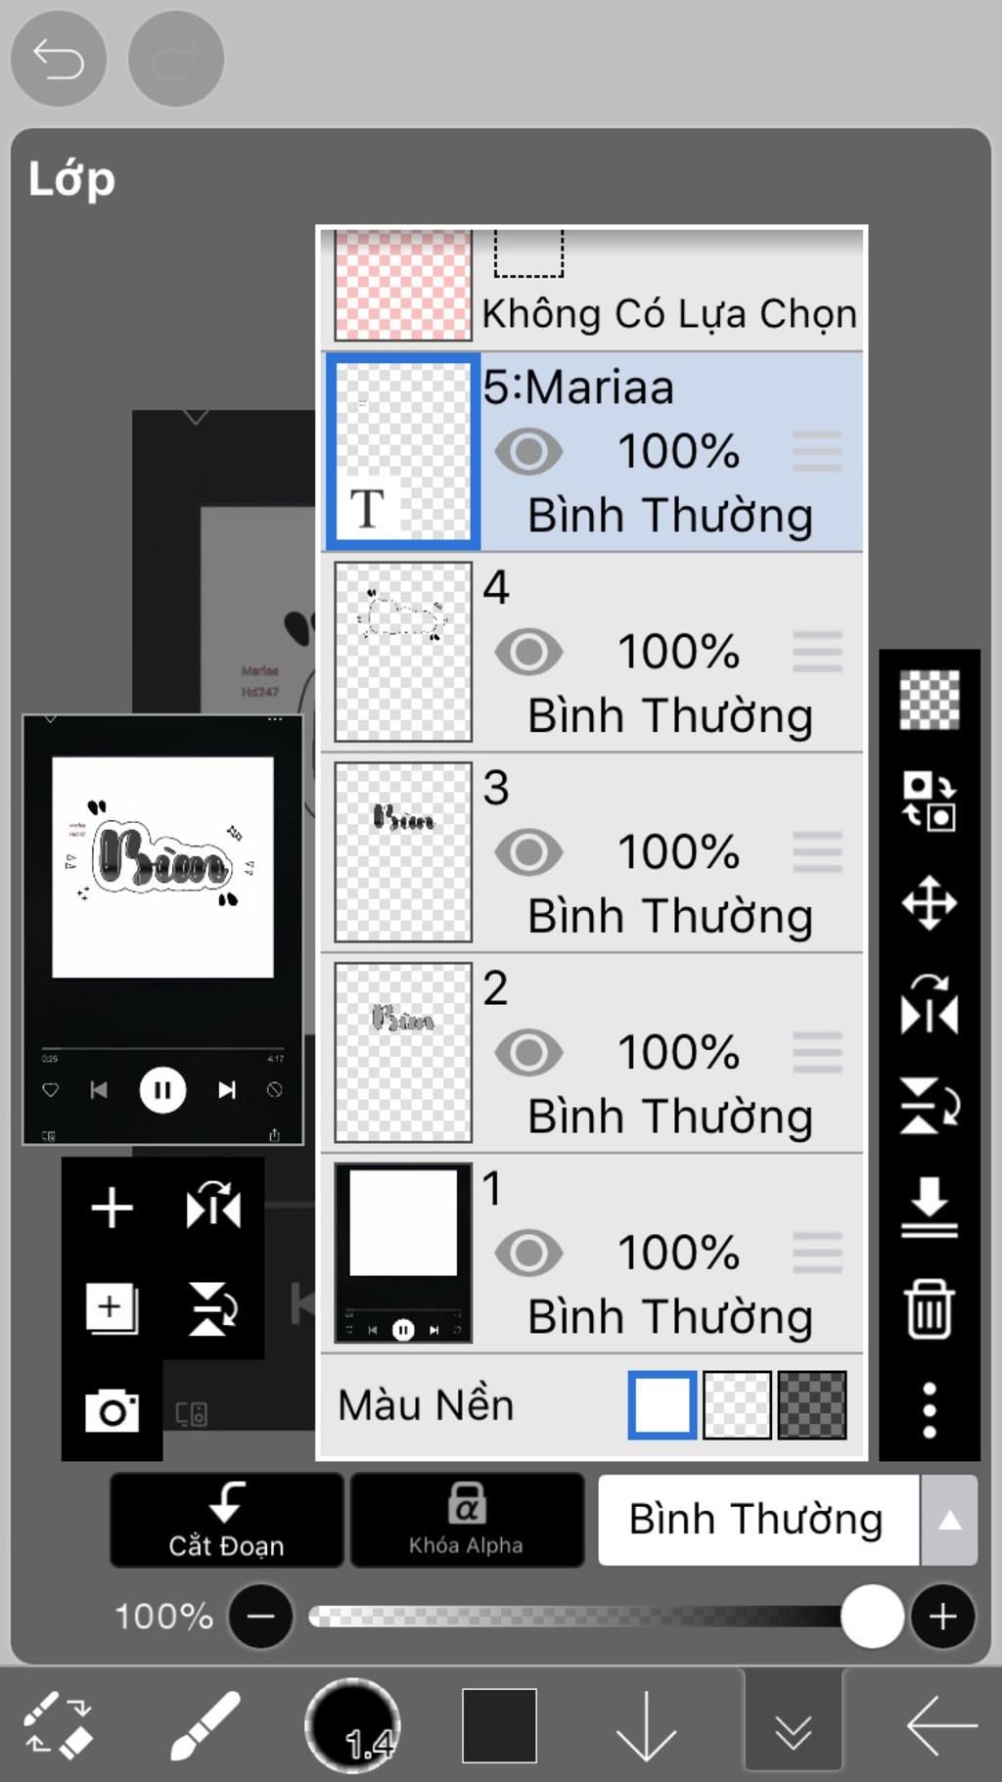Toggle visibility of layer 1

(x=528, y=1253)
